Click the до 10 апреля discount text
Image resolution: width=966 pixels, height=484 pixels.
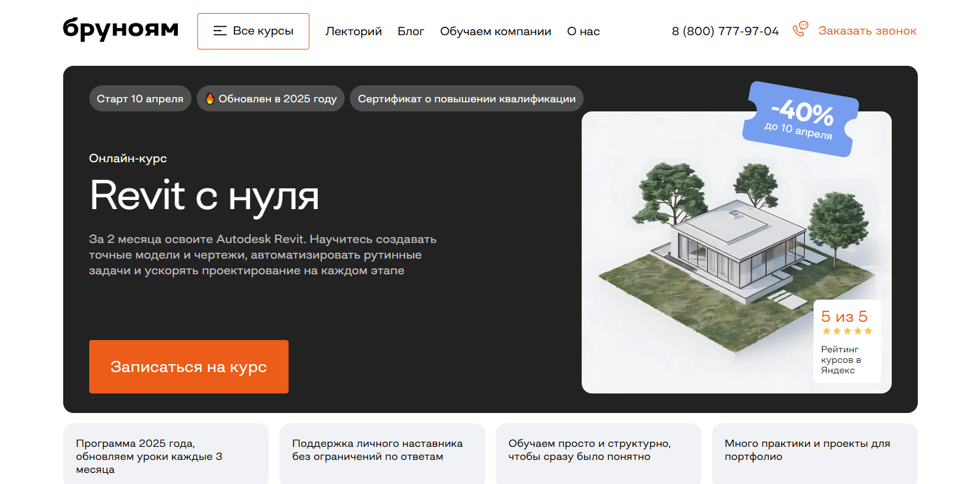click(x=798, y=131)
